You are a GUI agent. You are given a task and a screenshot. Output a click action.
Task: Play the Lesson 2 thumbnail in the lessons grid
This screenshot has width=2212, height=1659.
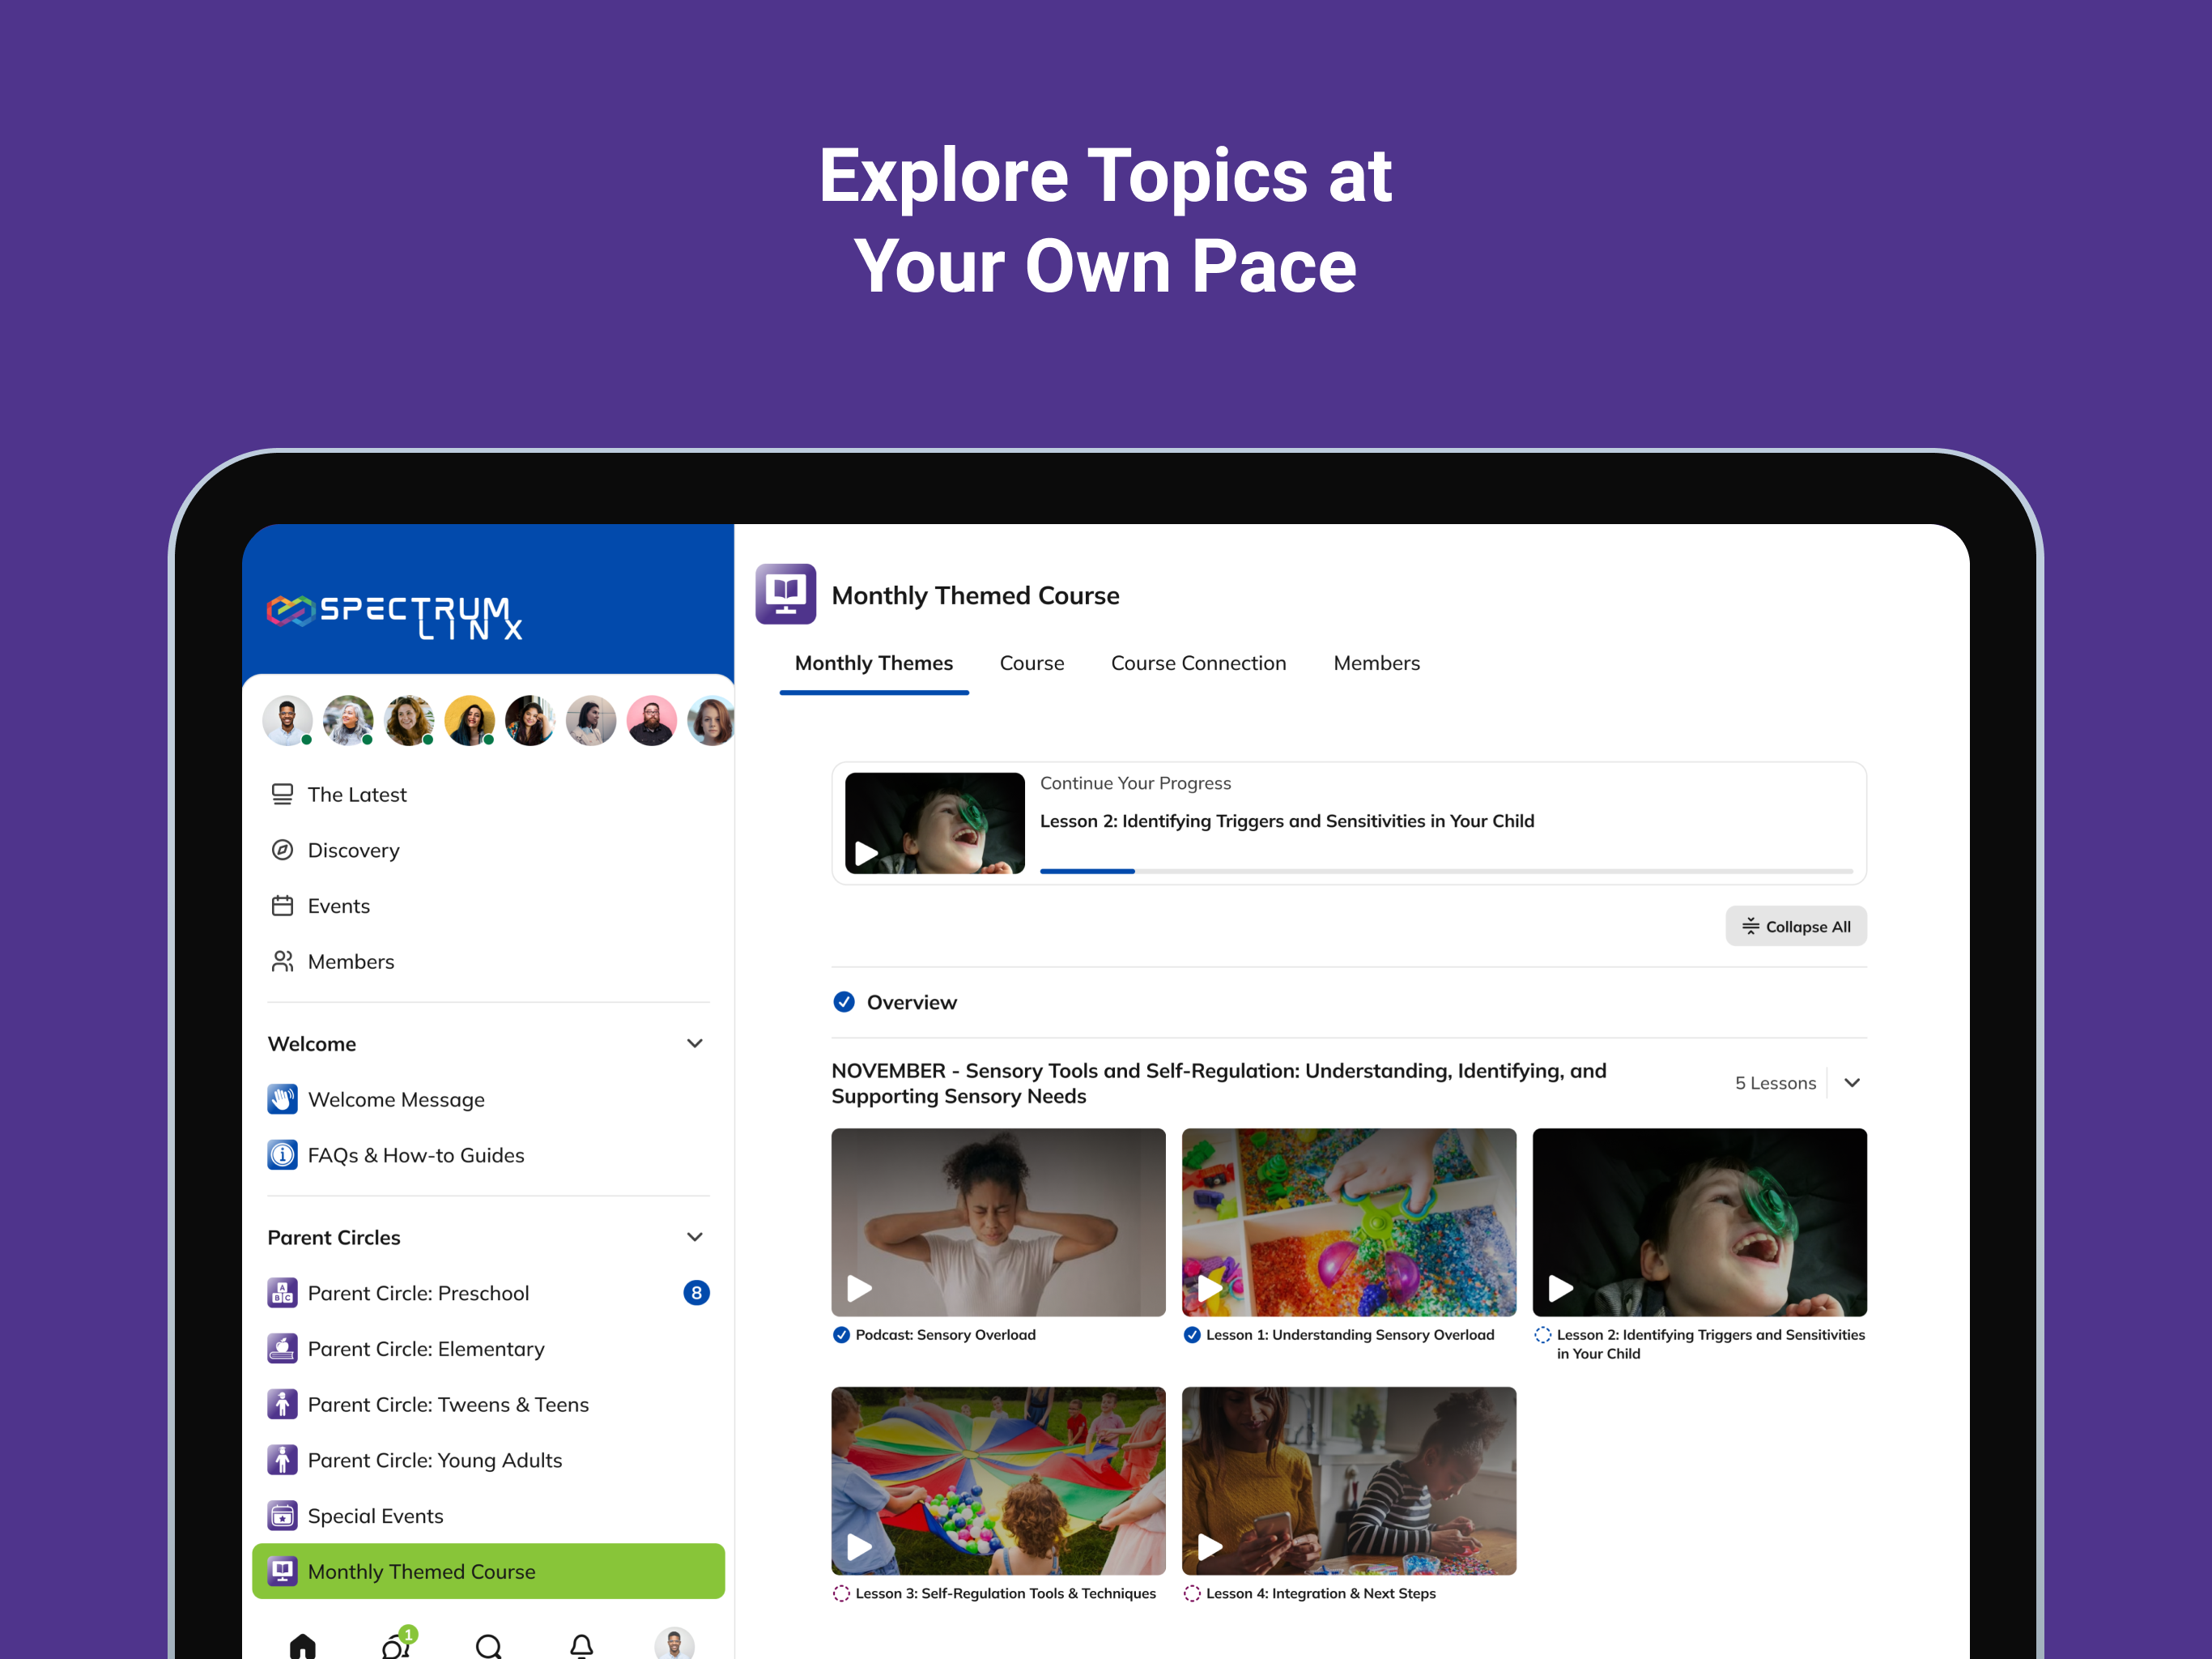(x=1699, y=1222)
